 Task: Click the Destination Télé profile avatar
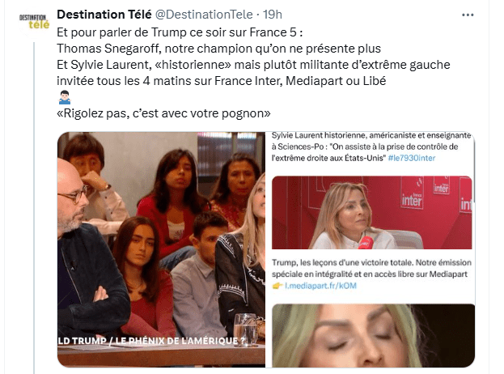[x=34, y=22]
